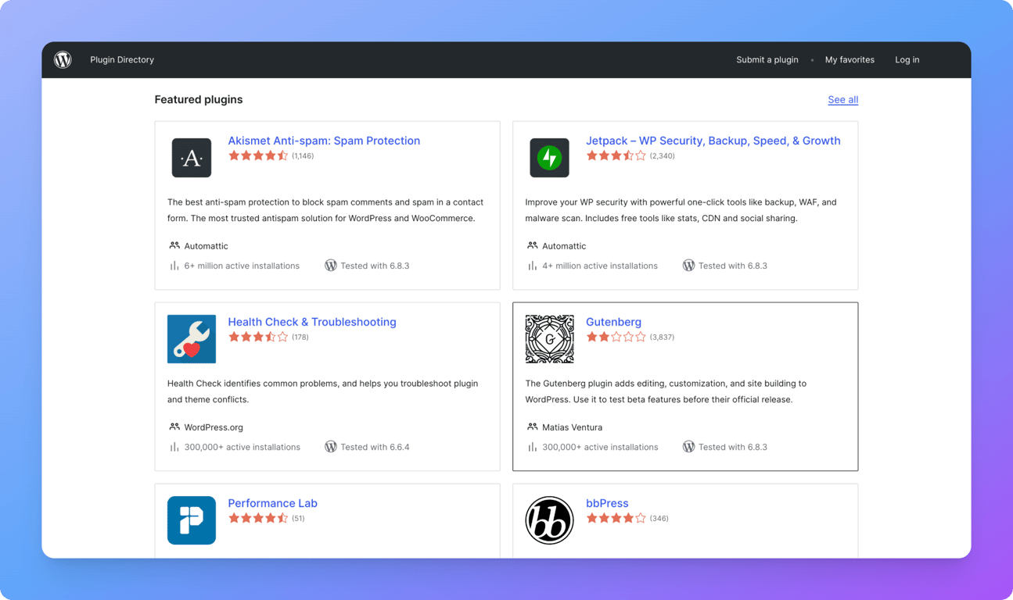Viewport: 1013px width, 600px height.
Task: Click the WordPress icon beside Gutenberg's tested version
Action: (x=688, y=447)
